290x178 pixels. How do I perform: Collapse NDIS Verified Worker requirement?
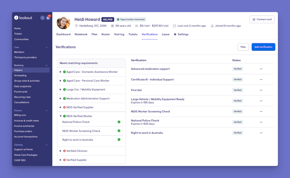coord(60,116)
